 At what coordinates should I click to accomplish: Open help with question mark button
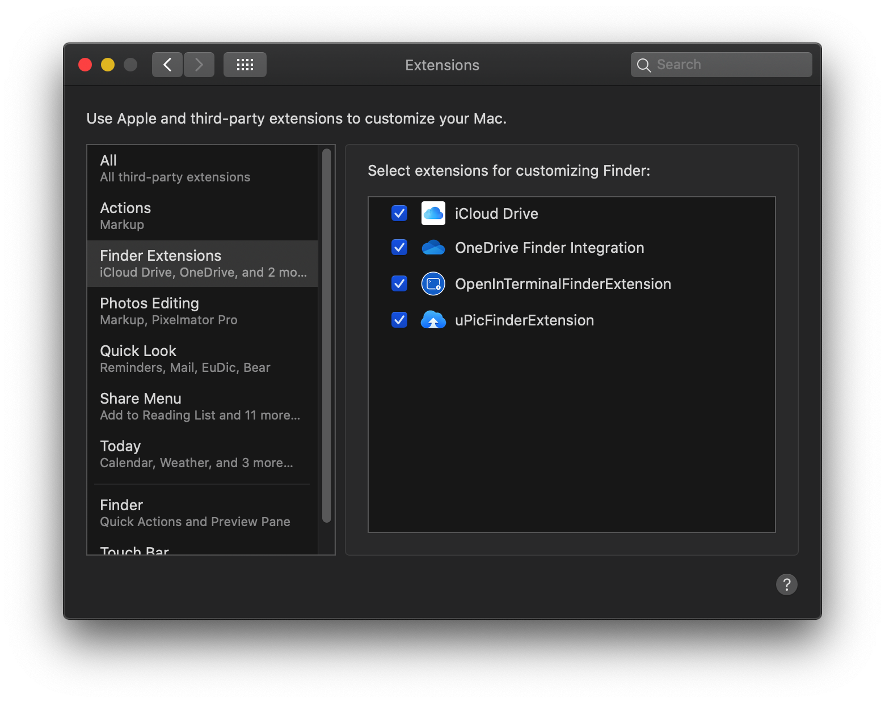[x=787, y=585]
